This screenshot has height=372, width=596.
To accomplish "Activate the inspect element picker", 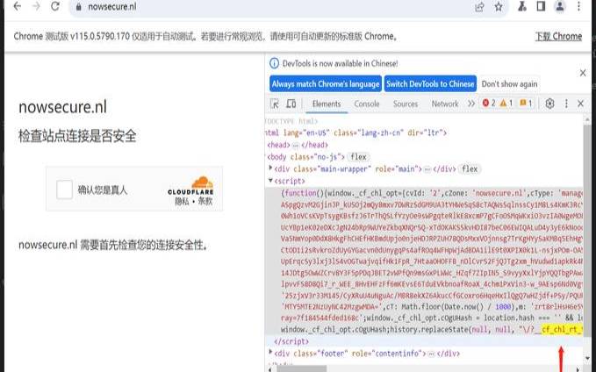I will pos(275,104).
